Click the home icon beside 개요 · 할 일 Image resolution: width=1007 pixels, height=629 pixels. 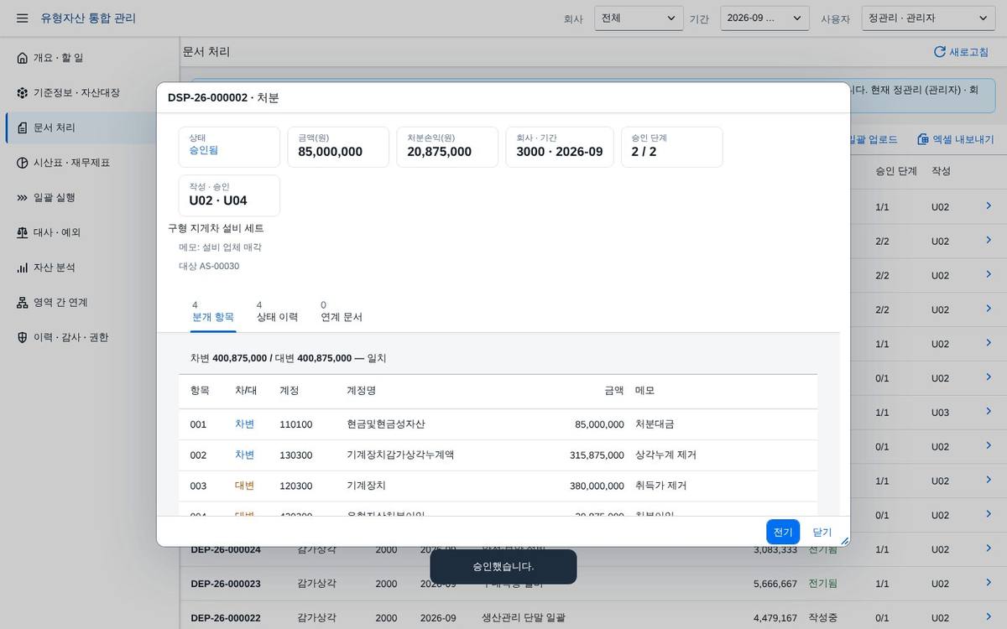(22, 58)
